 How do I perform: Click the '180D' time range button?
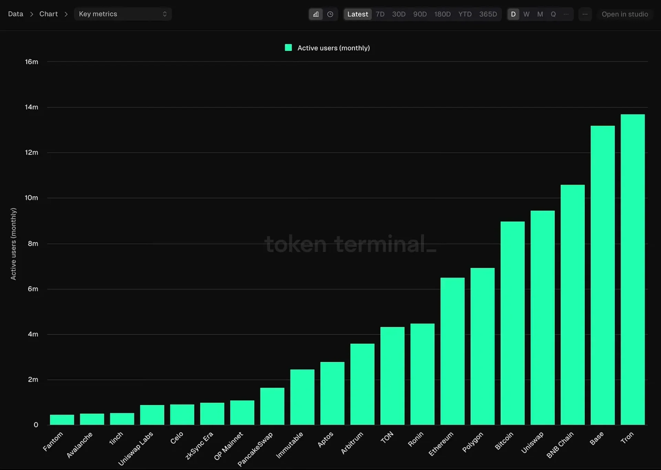442,14
